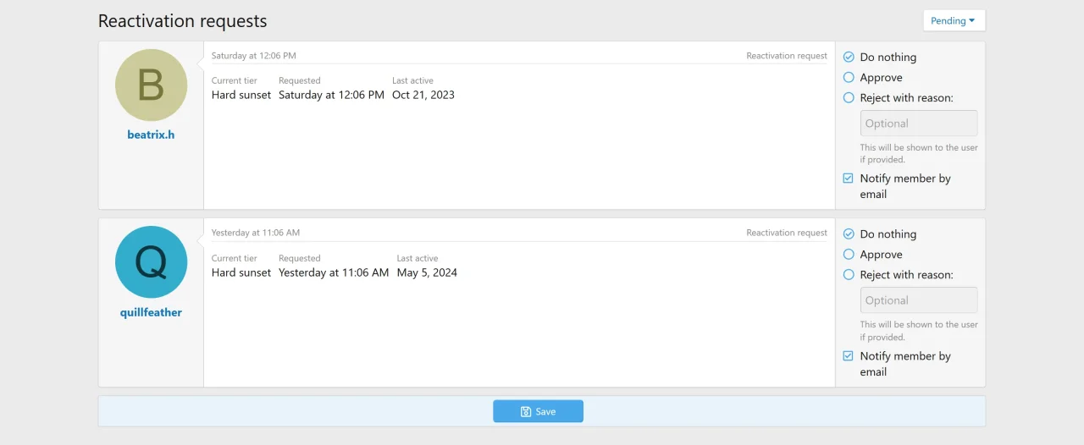The width and height of the screenshot is (1084, 445).
Task: Open the quillfeather username link
Action: [x=151, y=312]
